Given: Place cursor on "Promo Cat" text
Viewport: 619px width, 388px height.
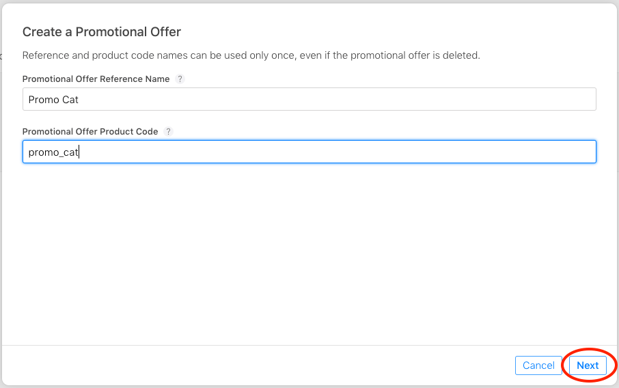Looking at the screenshot, I should coord(53,100).
